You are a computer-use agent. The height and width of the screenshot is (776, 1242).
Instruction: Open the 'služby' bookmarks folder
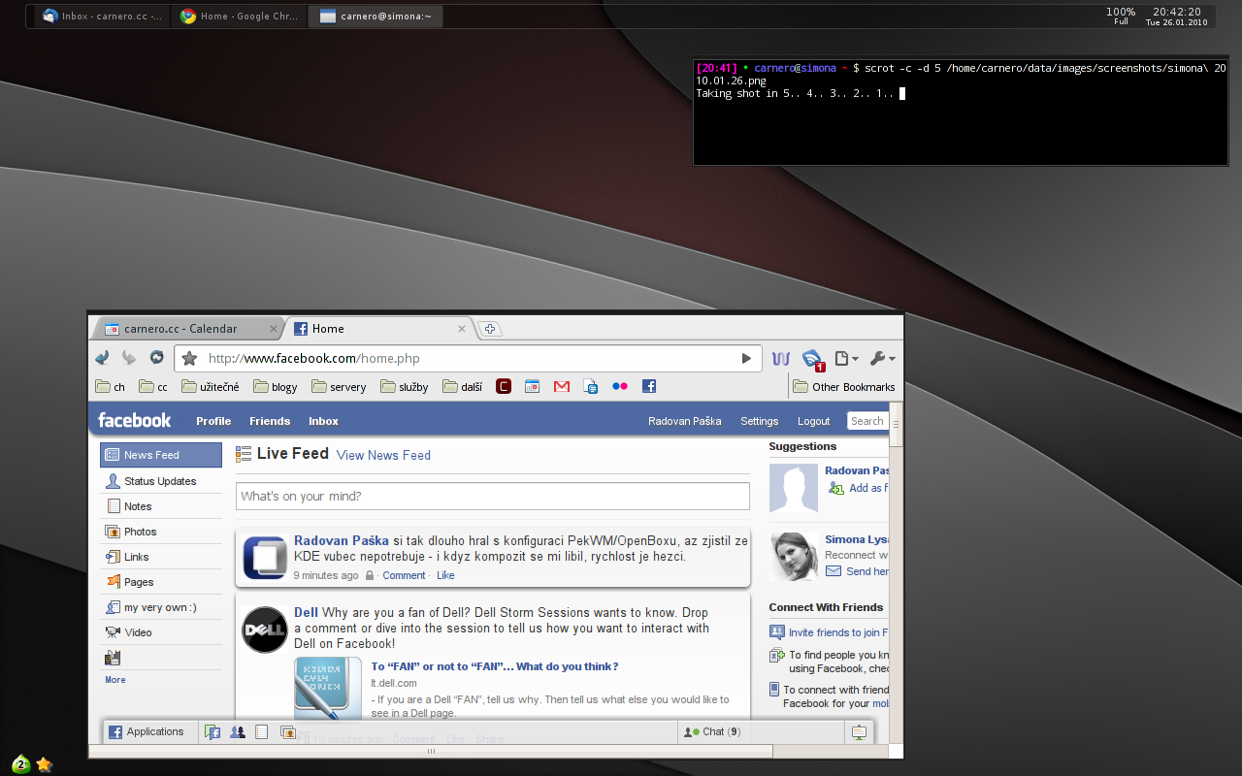[405, 386]
